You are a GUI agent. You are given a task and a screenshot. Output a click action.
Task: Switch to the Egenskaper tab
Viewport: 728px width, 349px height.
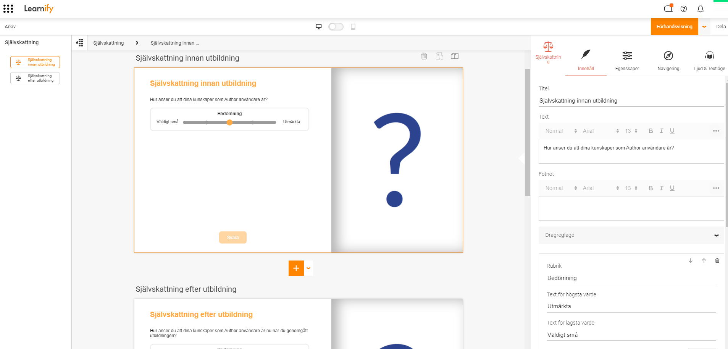pyautogui.click(x=627, y=60)
